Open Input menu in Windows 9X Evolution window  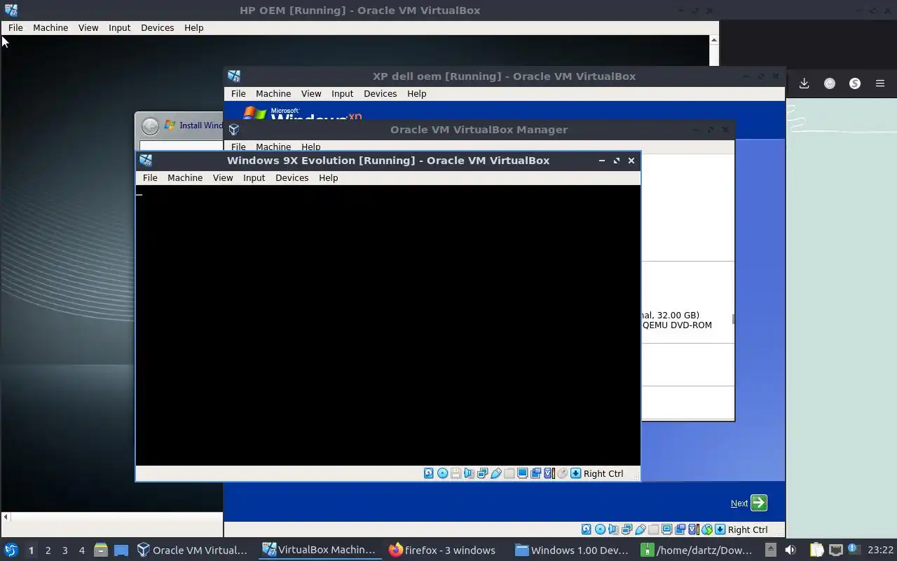tap(254, 177)
